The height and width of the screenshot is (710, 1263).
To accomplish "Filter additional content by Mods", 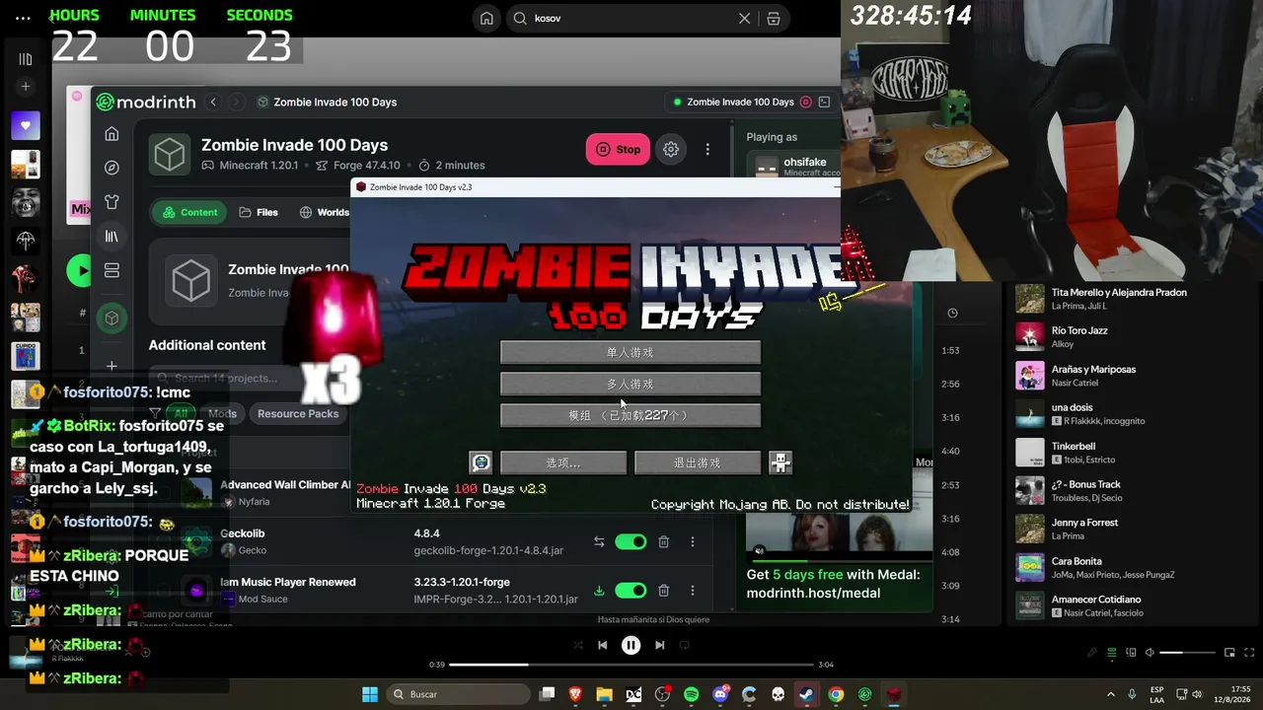I will pos(222,414).
